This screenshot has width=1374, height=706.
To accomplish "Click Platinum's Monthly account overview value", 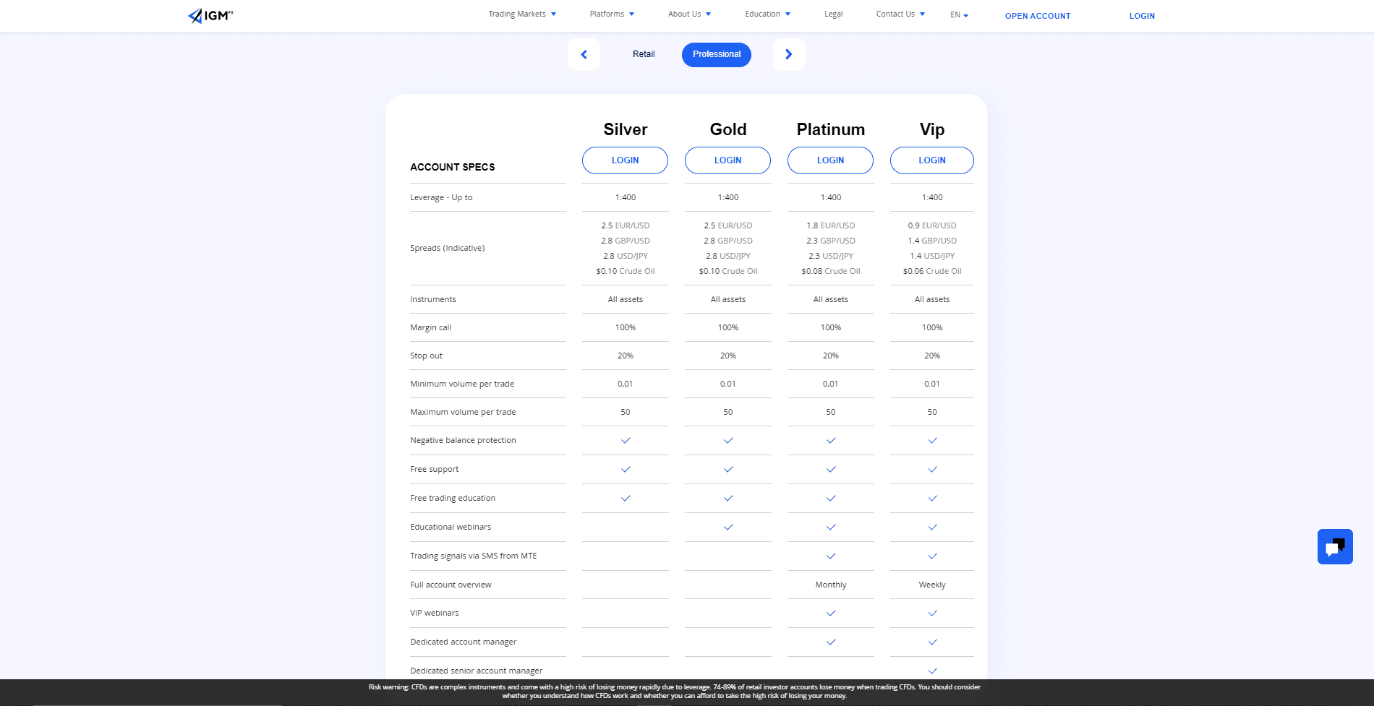I will [831, 585].
